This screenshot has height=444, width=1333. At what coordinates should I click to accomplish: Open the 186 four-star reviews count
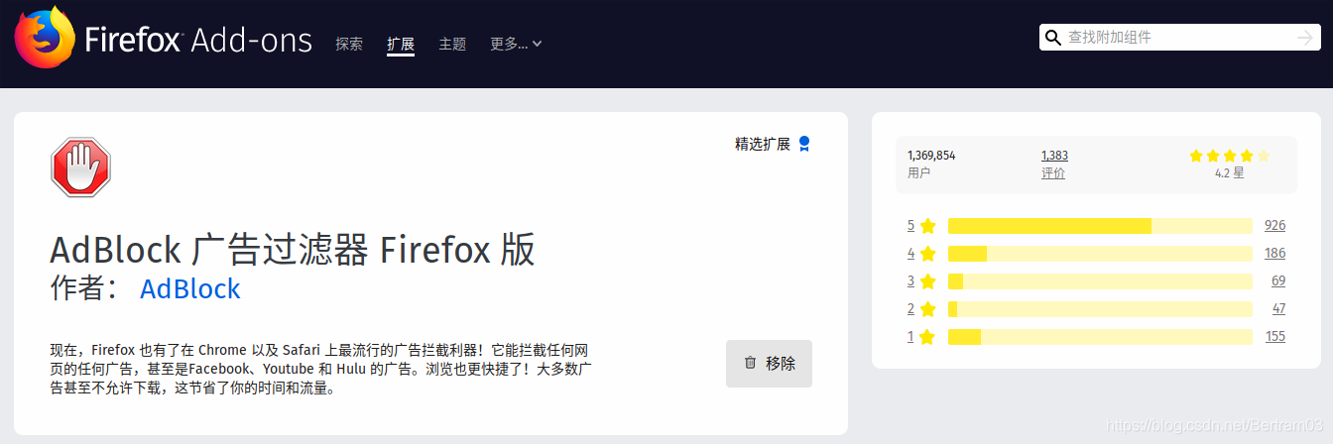(x=1274, y=254)
